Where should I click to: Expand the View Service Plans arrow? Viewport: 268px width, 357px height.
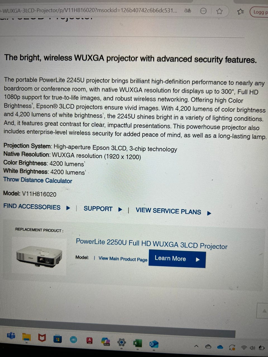point(209,213)
